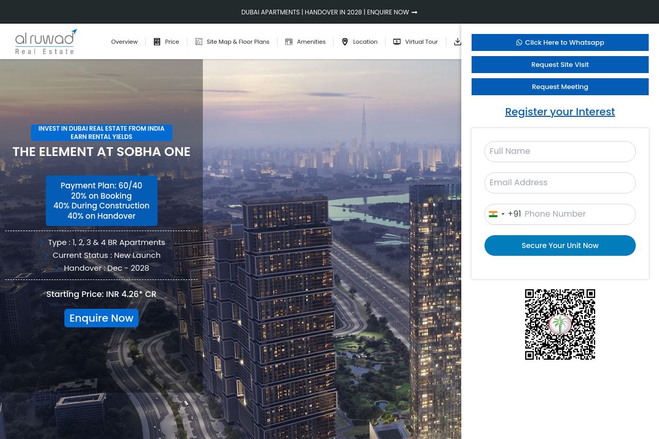Click the Virtual Tour screen icon
The image size is (659, 439).
click(397, 42)
